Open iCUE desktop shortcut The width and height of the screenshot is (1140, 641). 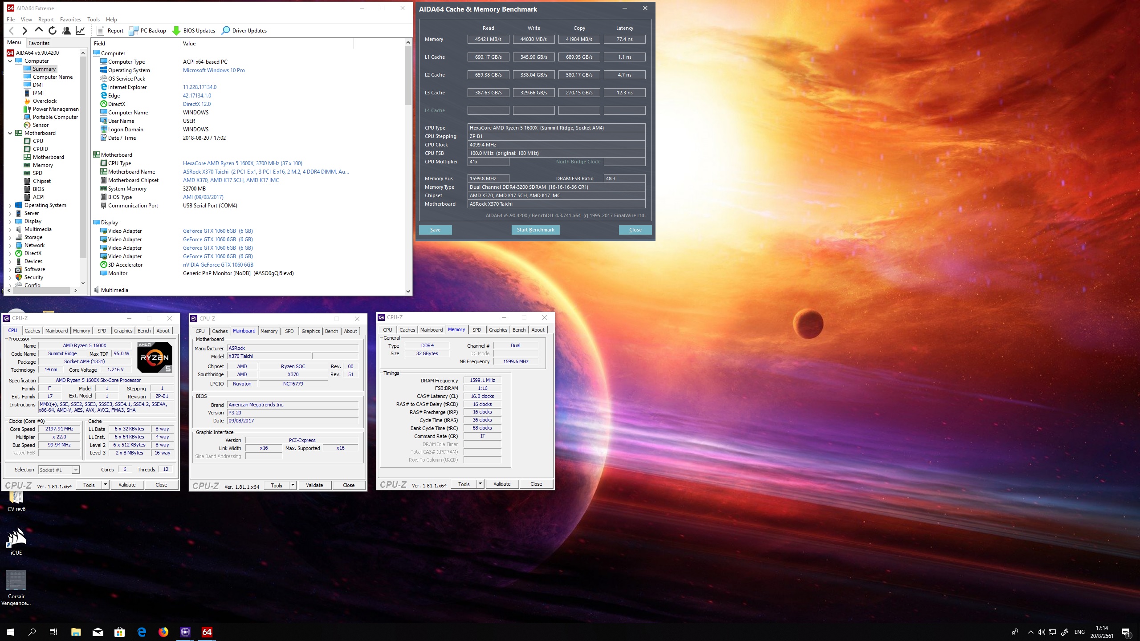coord(16,541)
